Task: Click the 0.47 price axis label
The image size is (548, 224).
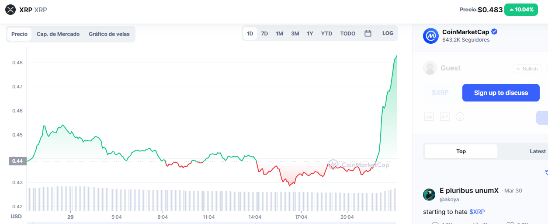Action: [17, 87]
